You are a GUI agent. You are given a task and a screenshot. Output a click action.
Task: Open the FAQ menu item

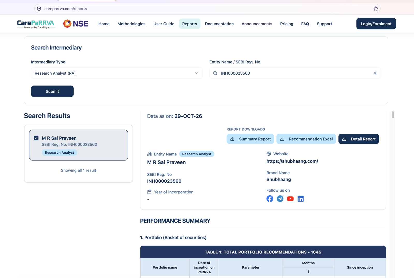point(305,24)
